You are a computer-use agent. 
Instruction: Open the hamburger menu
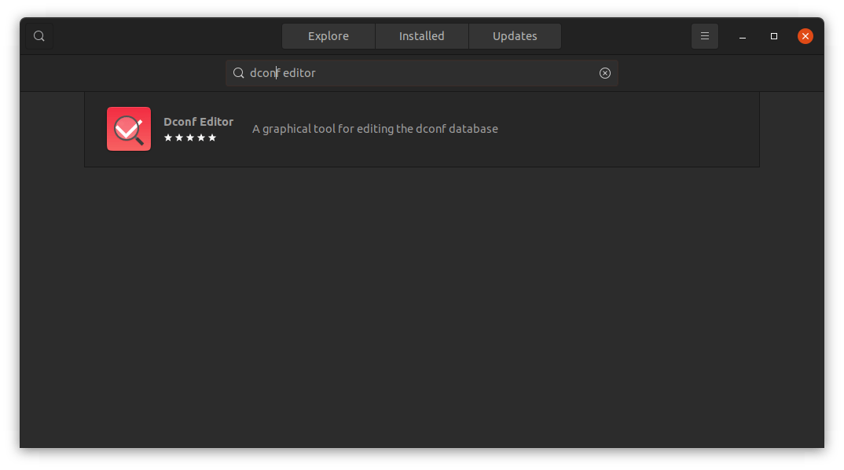point(705,36)
